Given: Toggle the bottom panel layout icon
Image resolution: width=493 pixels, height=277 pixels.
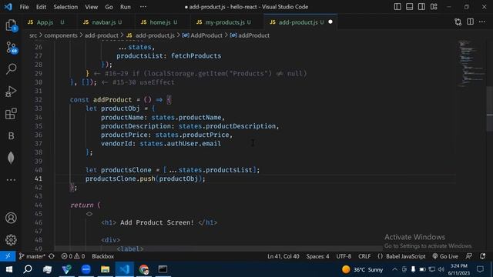Looking at the screenshot, I should pos(409,7).
